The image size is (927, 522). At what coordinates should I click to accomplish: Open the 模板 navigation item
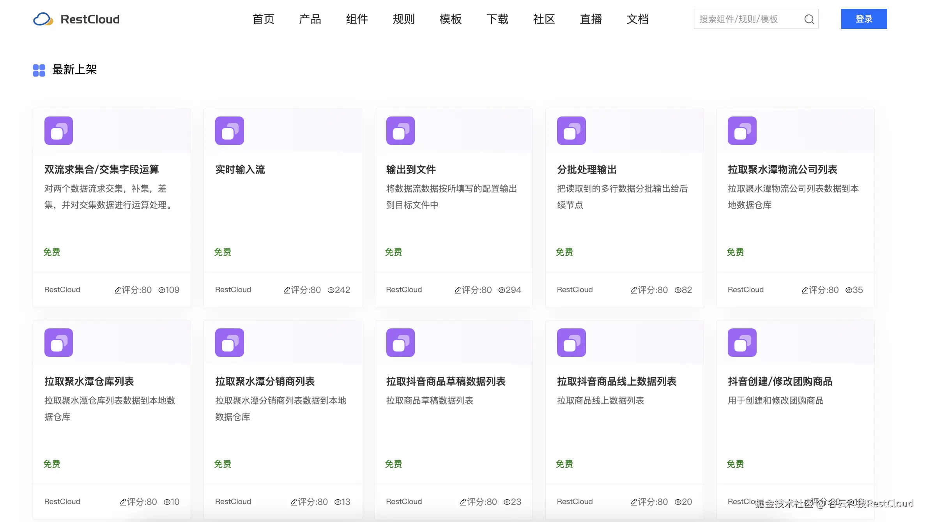click(451, 19)
